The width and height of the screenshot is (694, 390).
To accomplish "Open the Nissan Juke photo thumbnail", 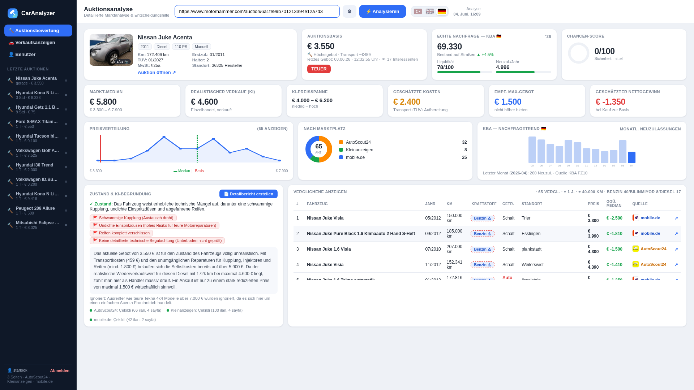I will [x=111, y=50].
